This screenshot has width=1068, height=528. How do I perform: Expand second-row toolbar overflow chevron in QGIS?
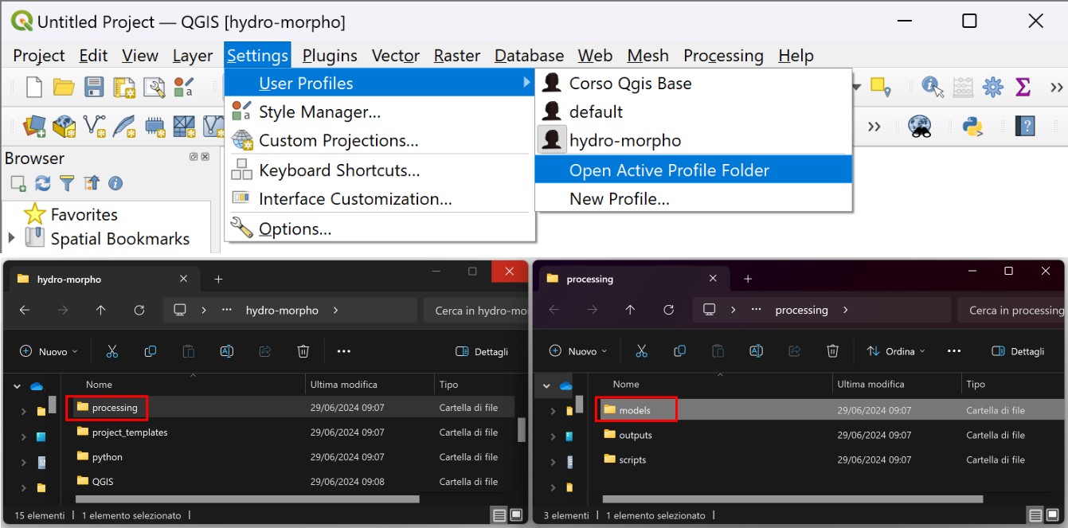874,126
